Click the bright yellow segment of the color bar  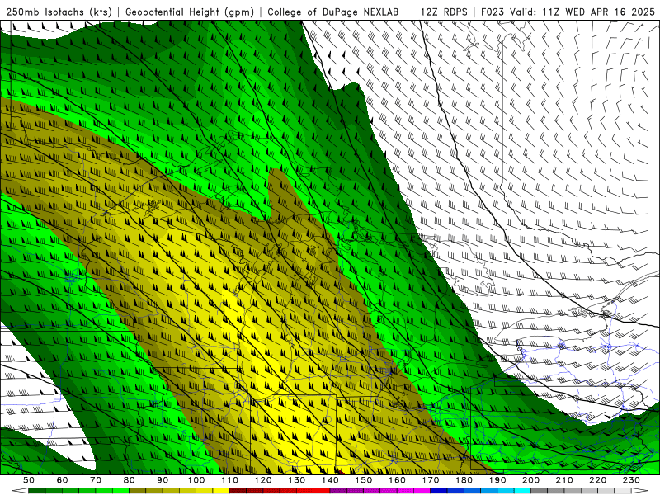pyautogui.click(x=221, y=490)
